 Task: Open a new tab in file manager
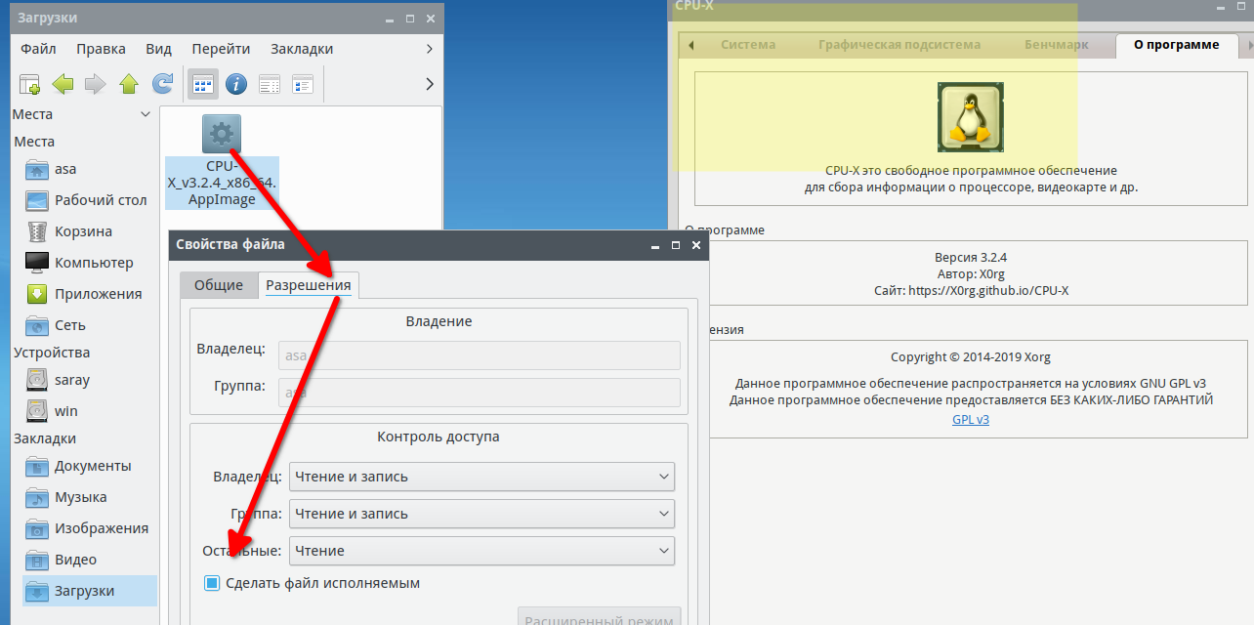[x=30, y=85]
